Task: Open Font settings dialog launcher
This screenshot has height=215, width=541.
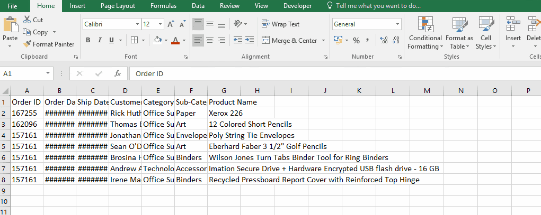Action: (185, 57)
